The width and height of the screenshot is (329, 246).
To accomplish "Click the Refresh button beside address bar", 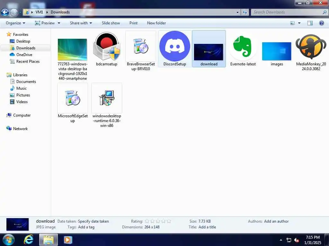I will coord(245,12).
